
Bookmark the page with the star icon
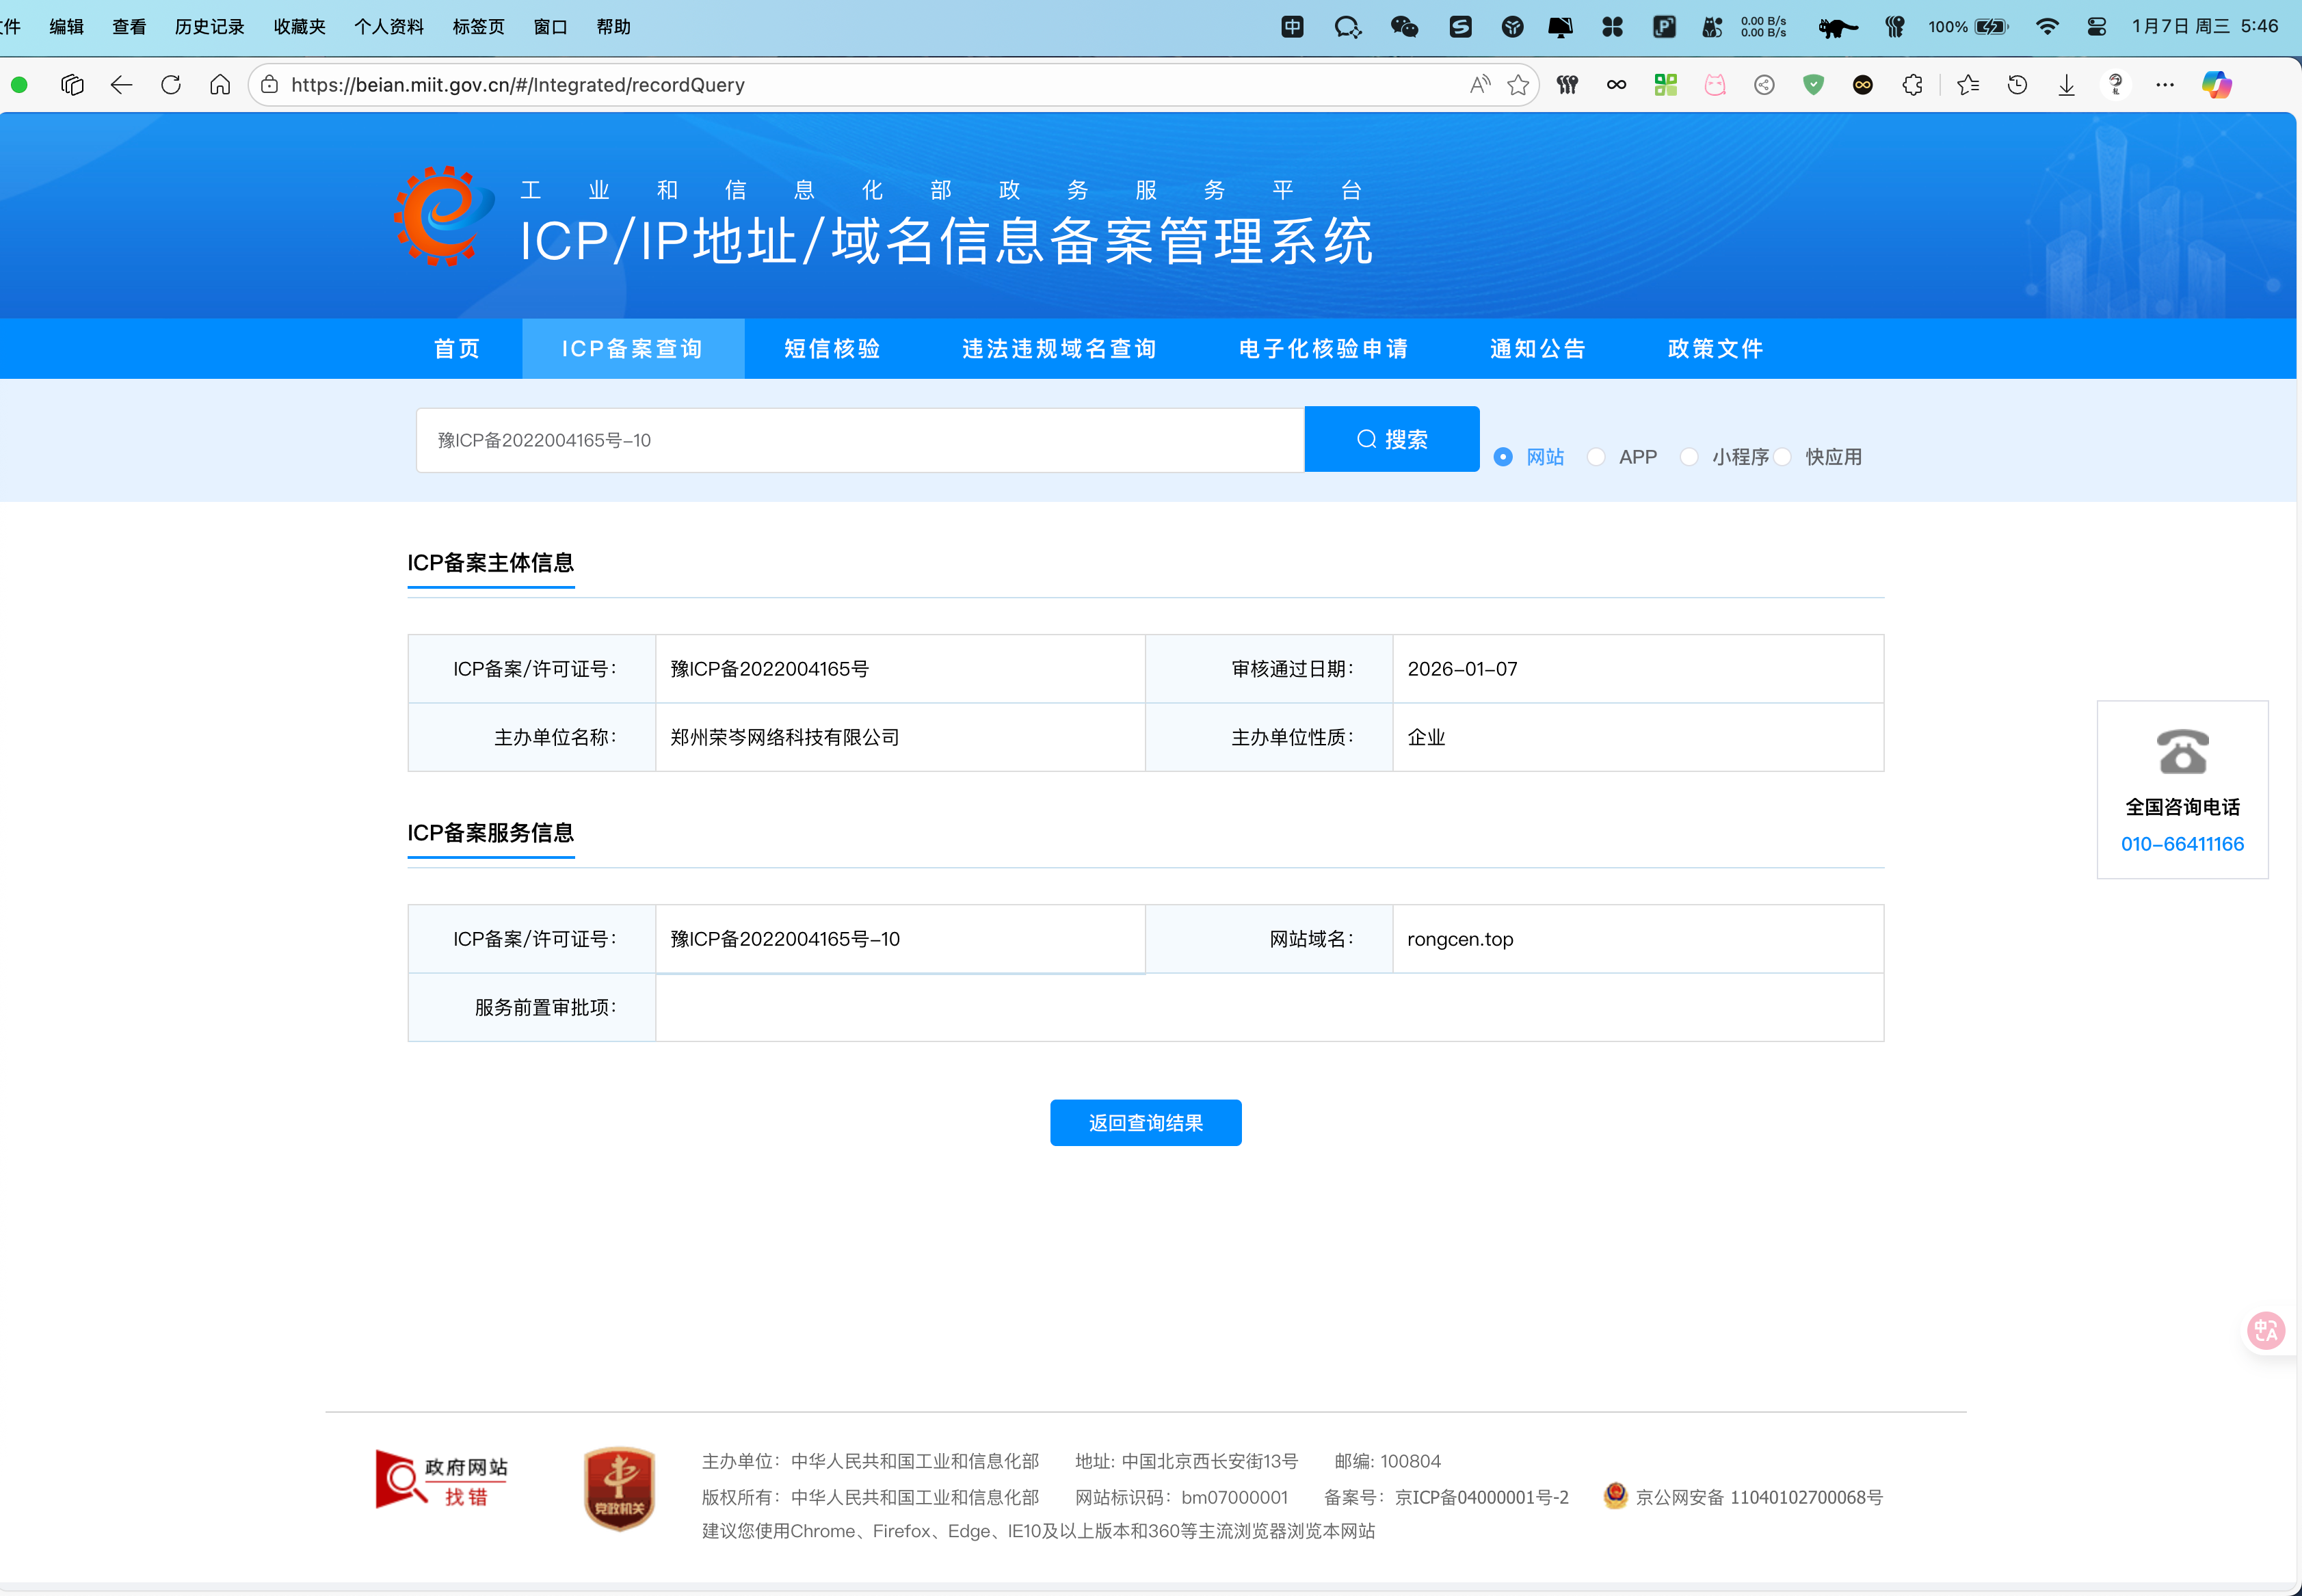pos(1518,85)
